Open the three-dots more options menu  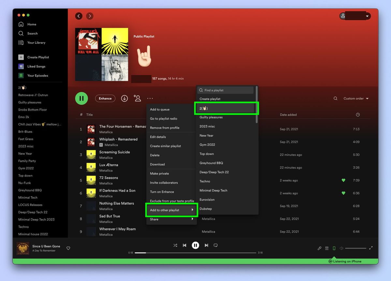150,98
